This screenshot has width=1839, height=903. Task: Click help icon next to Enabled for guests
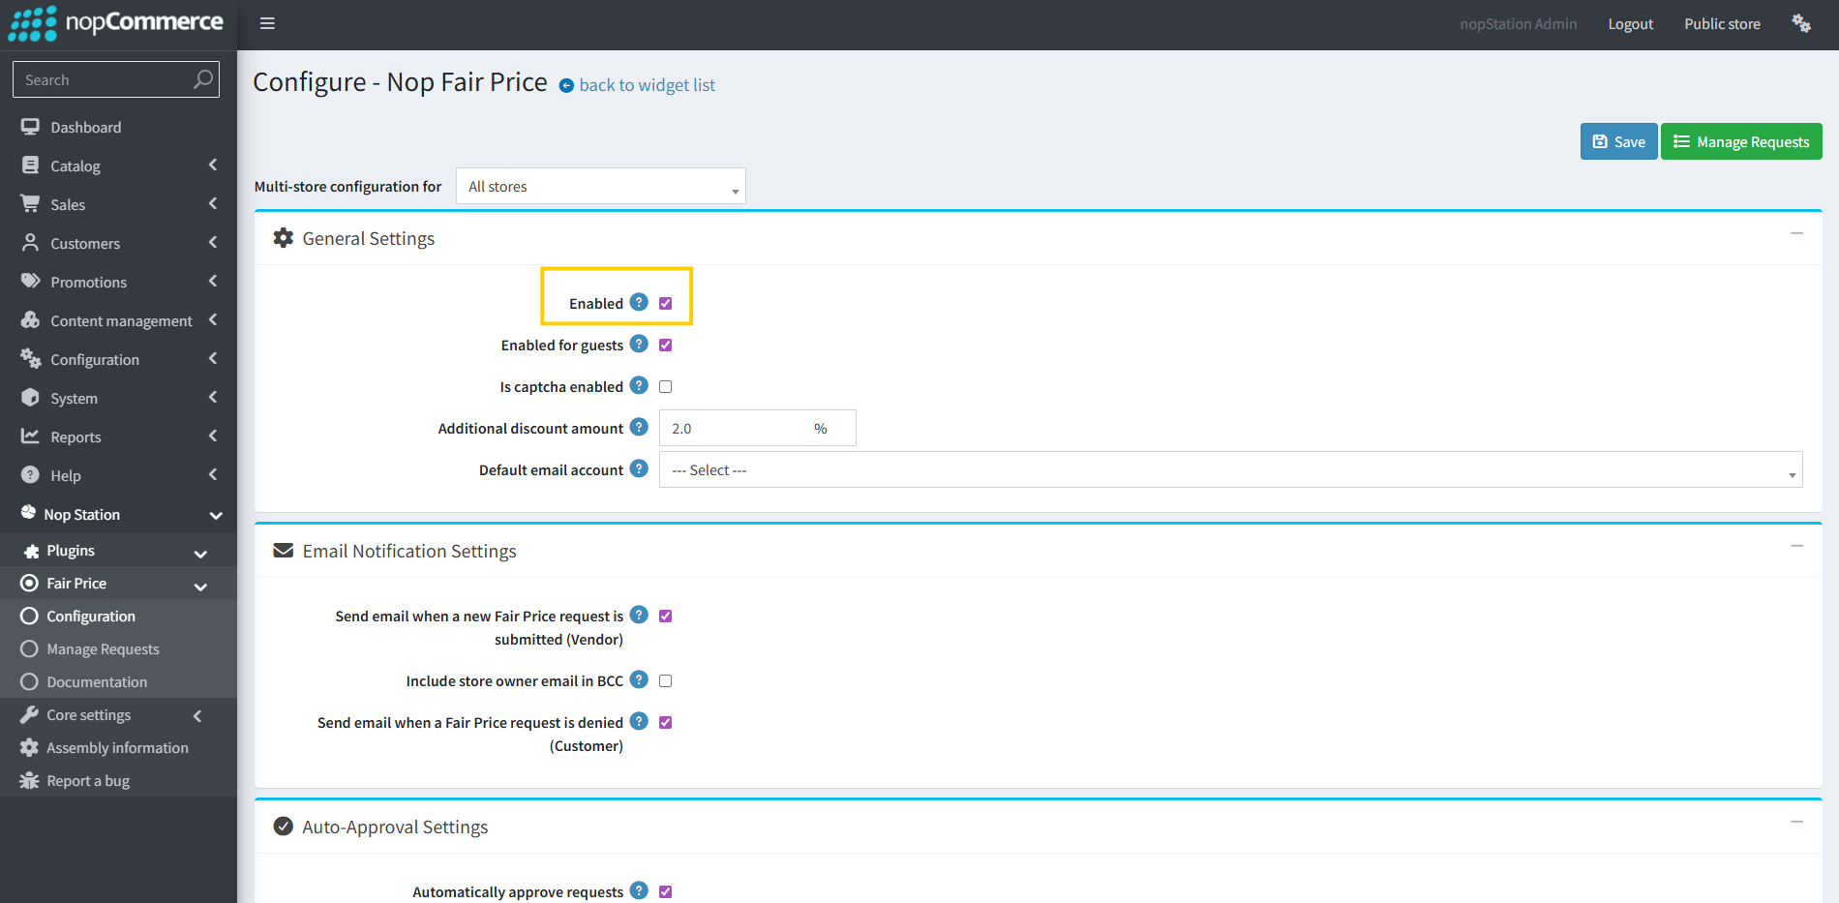(x=639, y=344)
